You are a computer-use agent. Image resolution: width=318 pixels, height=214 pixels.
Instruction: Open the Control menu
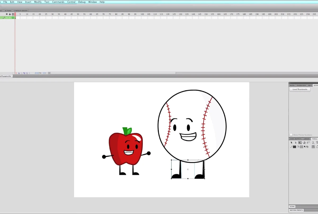pos(71,2)
